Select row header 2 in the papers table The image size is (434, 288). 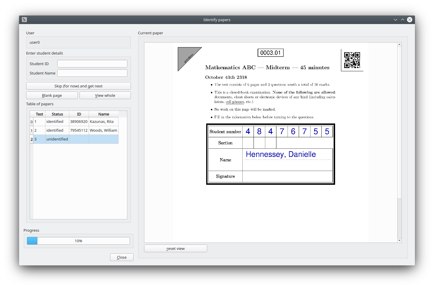(x=32, y=139)
